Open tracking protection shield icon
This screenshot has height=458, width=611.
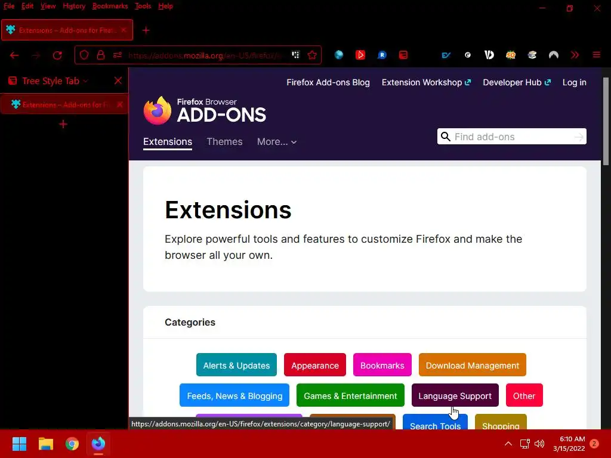pyautogui.click(x=84, y=55)
